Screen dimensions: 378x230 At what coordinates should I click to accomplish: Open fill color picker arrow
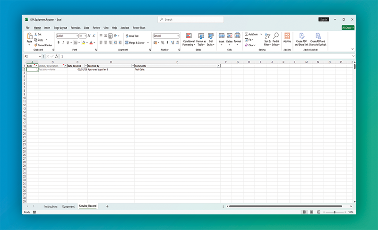[x=87, y=43]
